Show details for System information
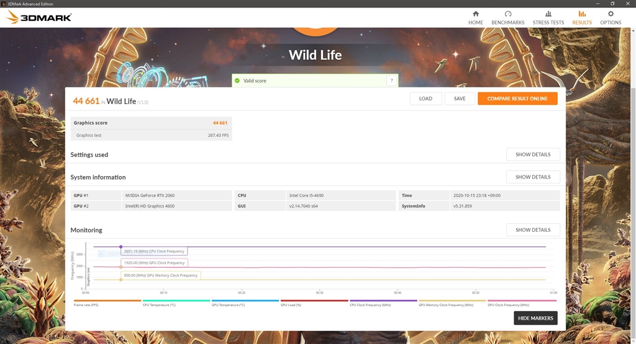The height and width of the screenshot is (344, 636). pos(533,177)
